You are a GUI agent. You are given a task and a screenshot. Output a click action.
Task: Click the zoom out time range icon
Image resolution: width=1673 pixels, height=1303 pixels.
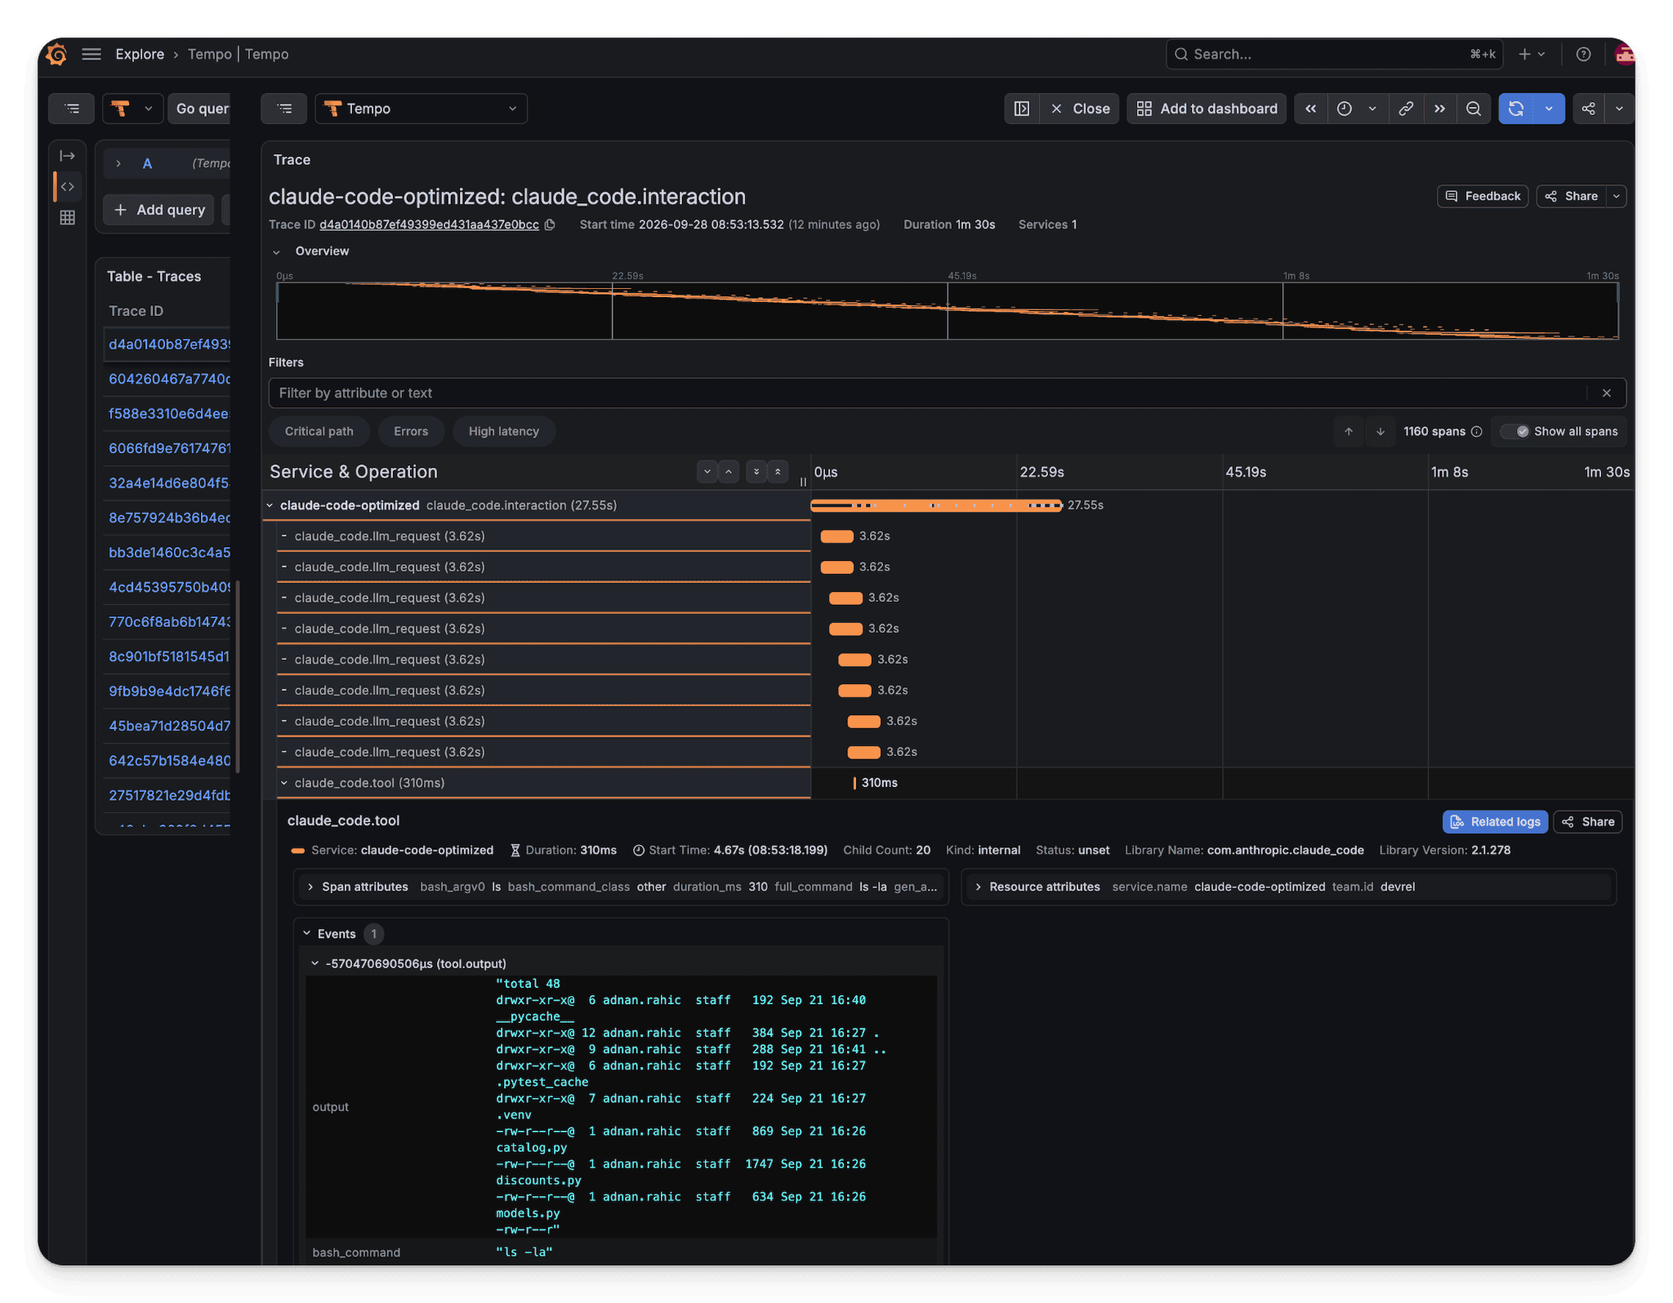(1474, 109)
